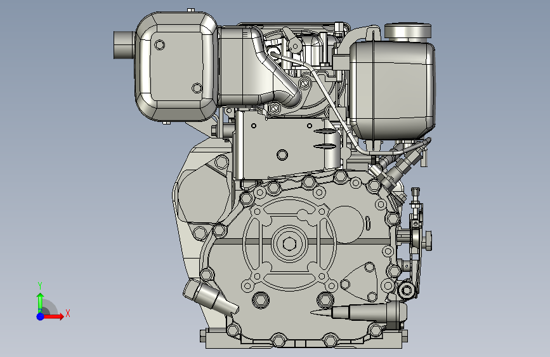Select the exhaust outlet pipe at the muffler's left

(124, 45)
